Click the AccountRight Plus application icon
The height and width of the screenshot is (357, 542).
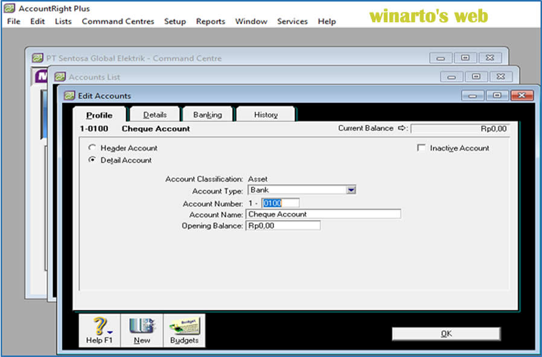pyautogui.click(x=9, y=8)
